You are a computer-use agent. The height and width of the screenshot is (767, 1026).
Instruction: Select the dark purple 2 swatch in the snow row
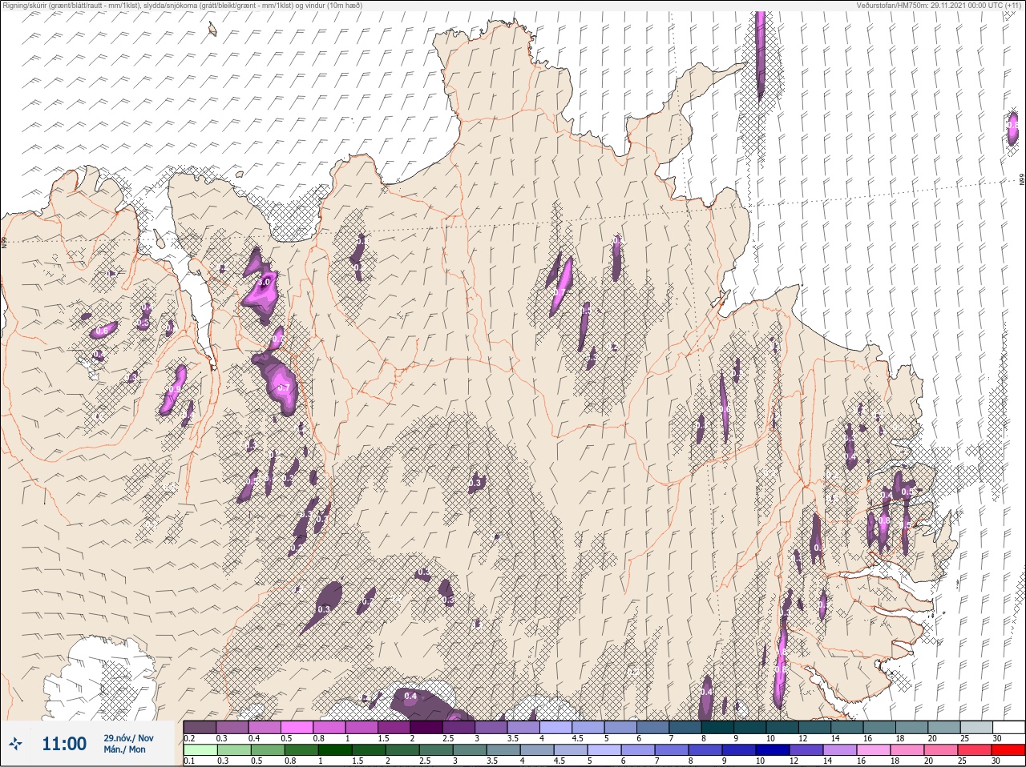pos(427,727)
